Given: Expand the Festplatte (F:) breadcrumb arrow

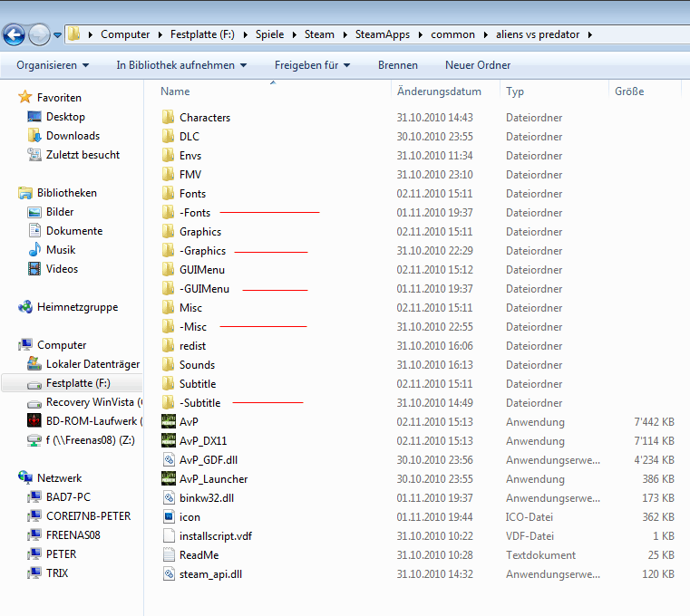Looking at the screenshot, I should (x=245, y=34).
